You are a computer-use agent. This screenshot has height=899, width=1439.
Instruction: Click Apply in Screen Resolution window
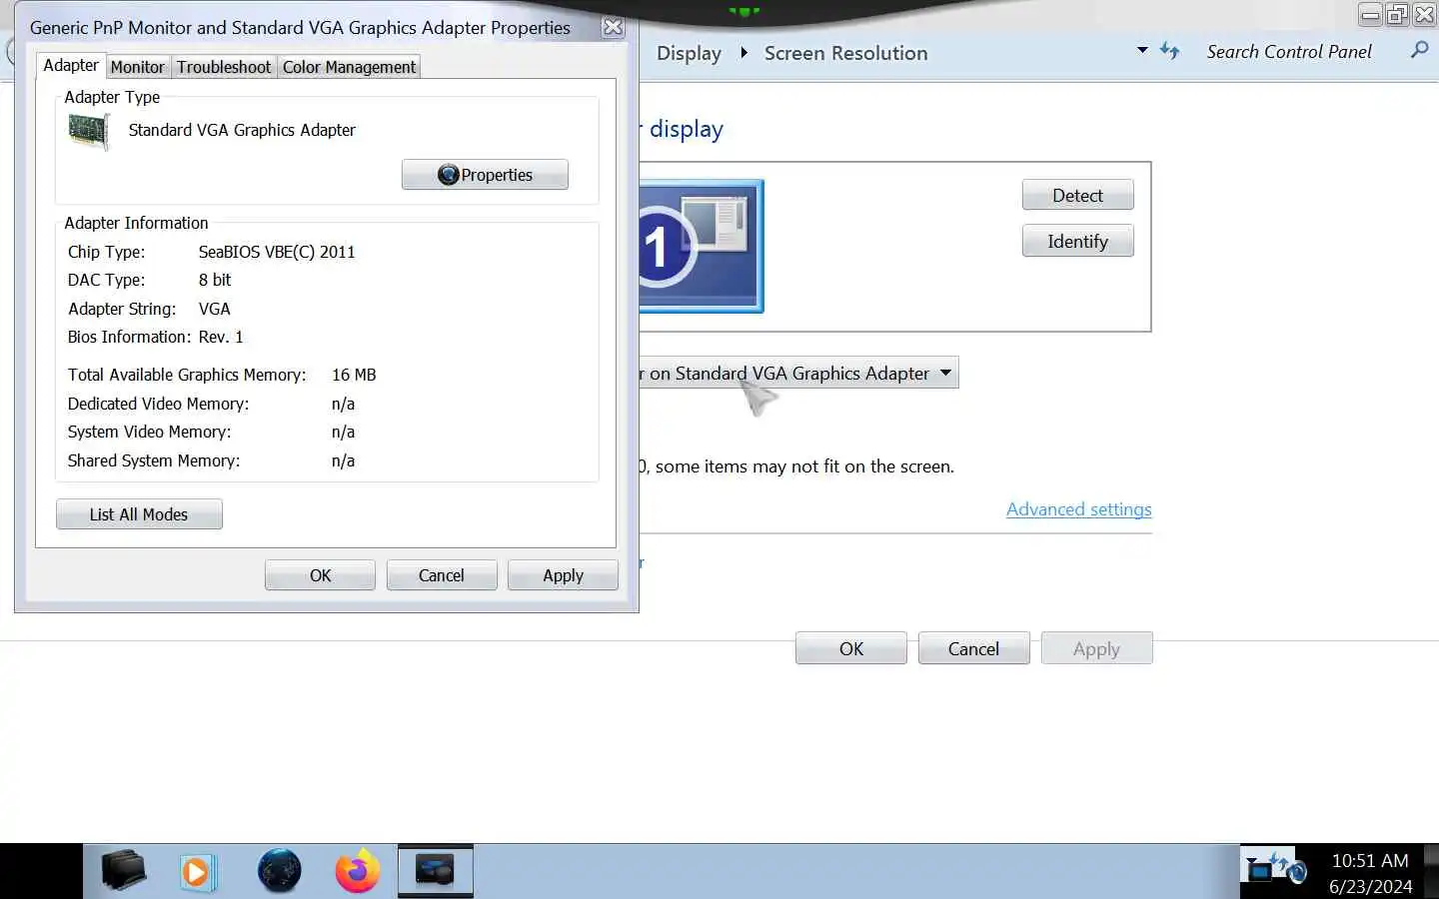[x=1096, y=649]
